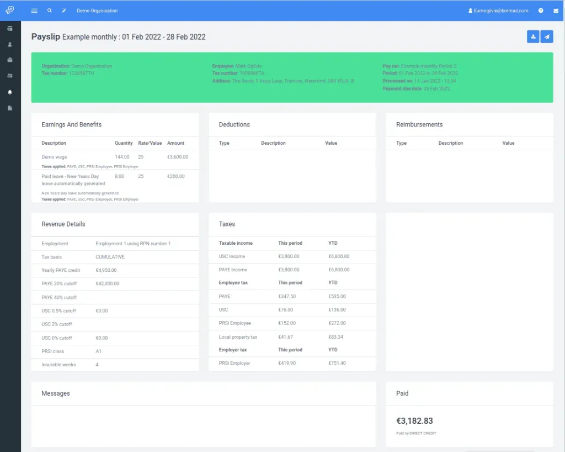Viewport: 565px width, 452px height.
Task: Open the briefcase icon in sidebar
Action: 10,60
